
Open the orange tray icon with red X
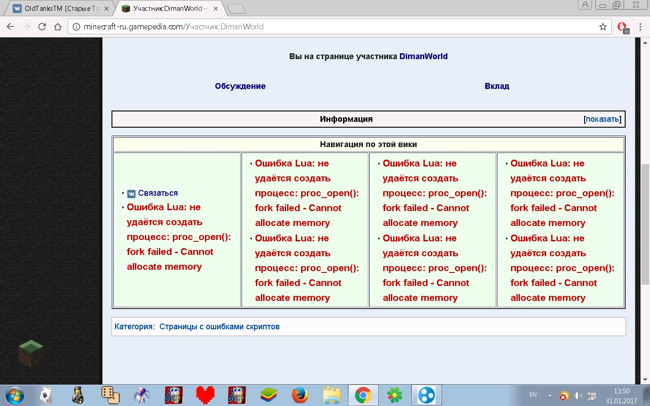[x=564, y=396]
